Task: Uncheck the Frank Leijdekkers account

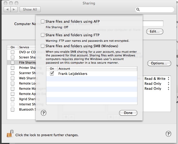Action: click(x=52, y=74)
